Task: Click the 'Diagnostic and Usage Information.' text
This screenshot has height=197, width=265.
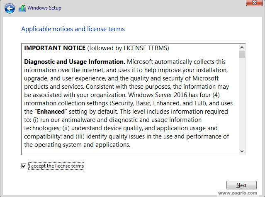Action: pos(75,62)
